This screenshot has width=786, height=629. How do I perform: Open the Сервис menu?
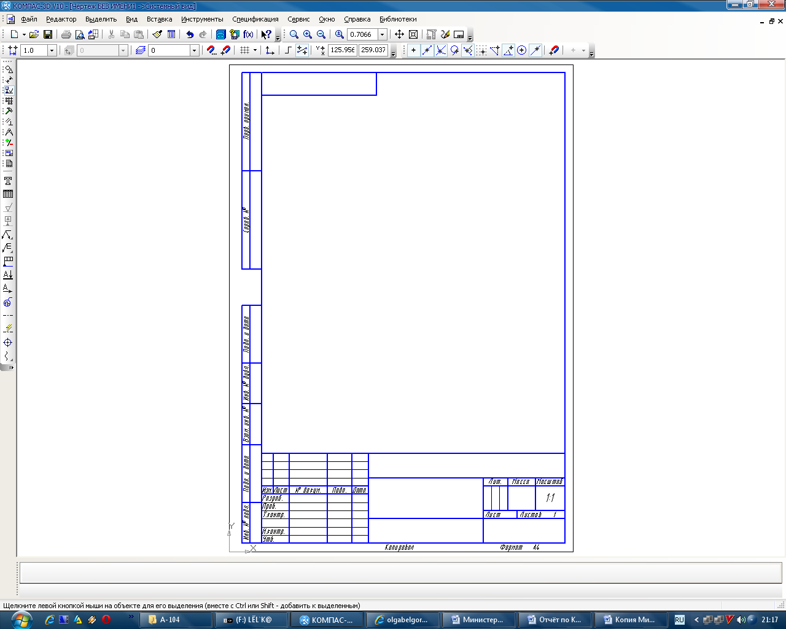[298, 19]
